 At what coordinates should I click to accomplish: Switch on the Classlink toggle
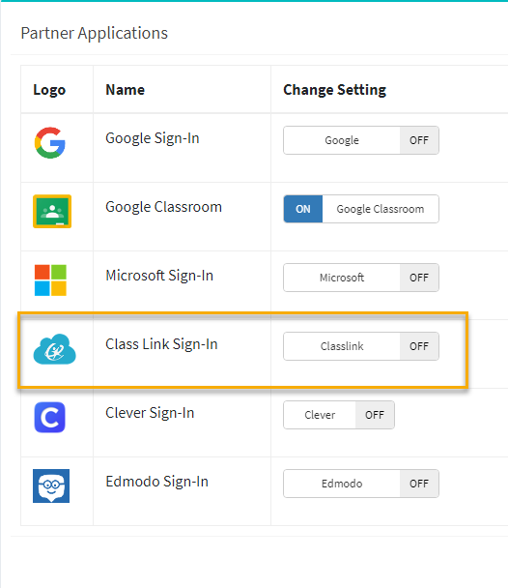(361, 346)
